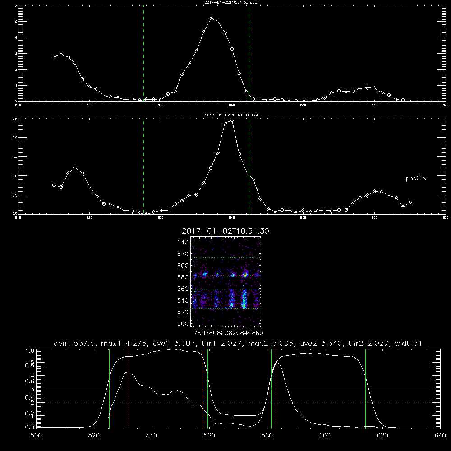Click the red dotted line near 532 in bottom plot

click(129, 389)
